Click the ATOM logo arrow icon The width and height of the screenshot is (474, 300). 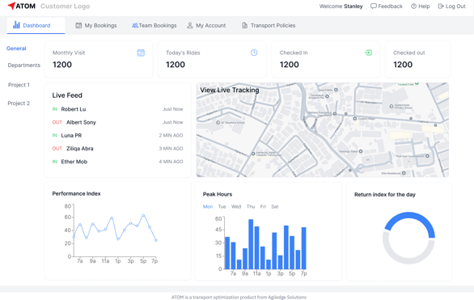click(11, 6)
